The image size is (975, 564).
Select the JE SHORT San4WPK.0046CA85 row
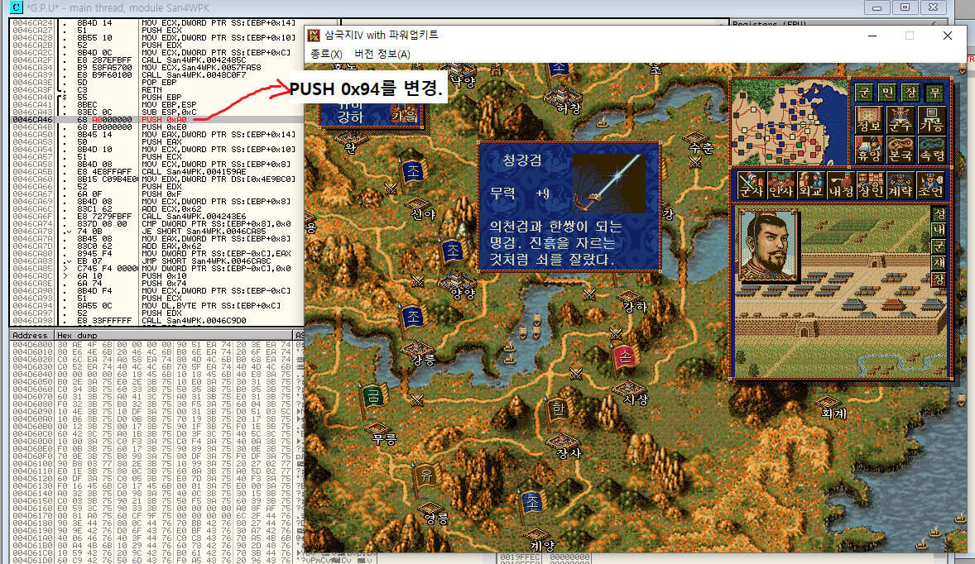tap(156, 231)
